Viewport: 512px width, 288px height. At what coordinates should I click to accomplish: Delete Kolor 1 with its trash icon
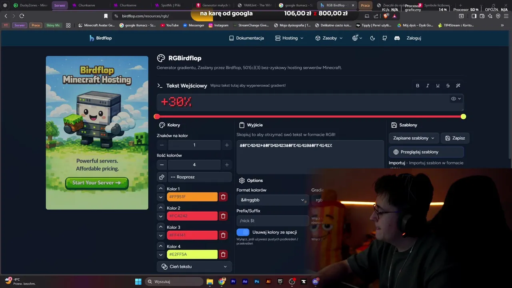(x=223, y=197)
